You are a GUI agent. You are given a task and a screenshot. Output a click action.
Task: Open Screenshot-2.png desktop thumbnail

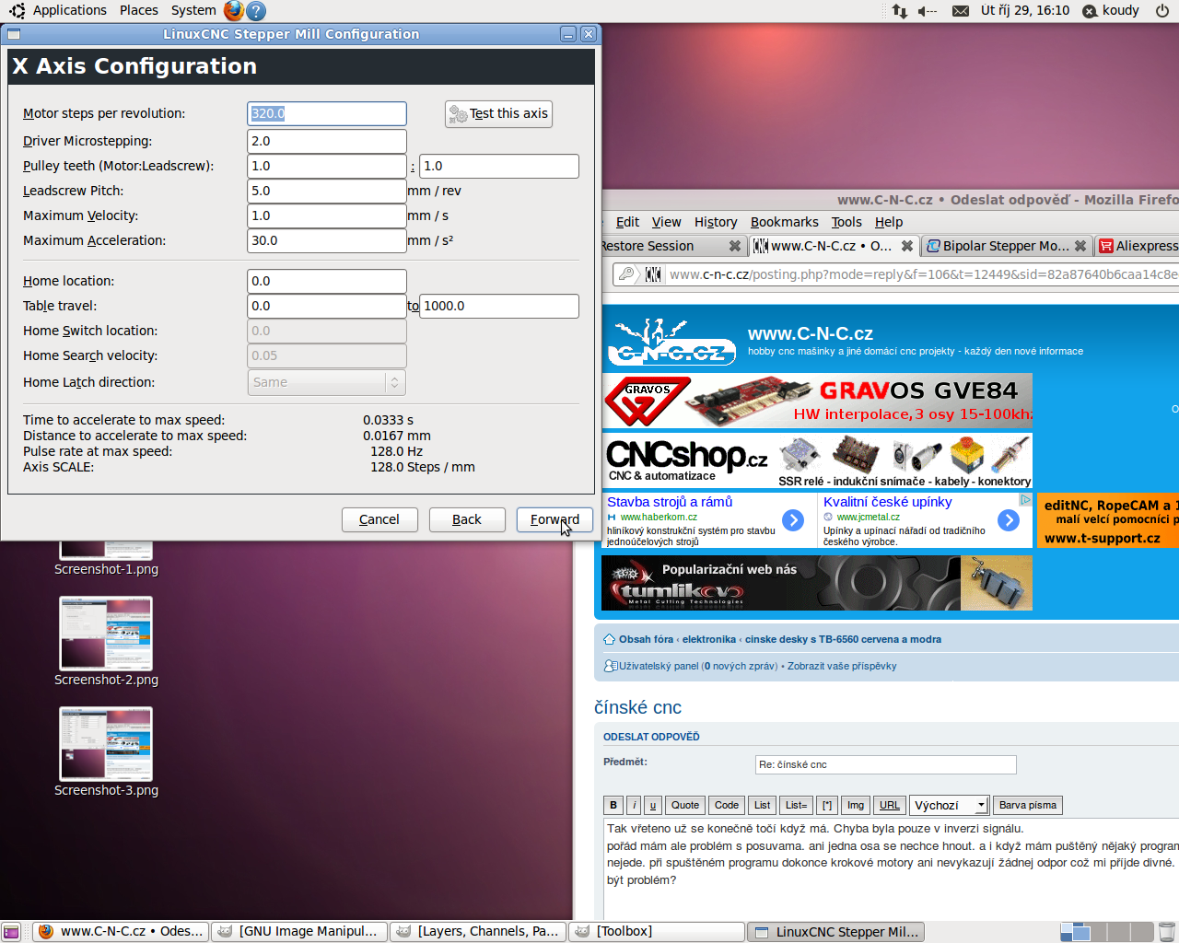106,634
